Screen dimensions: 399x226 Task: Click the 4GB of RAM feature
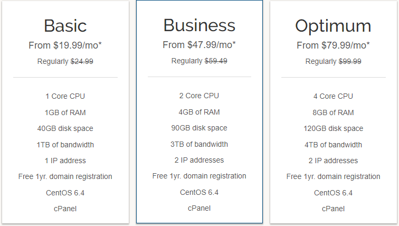[x=199, y=112]
